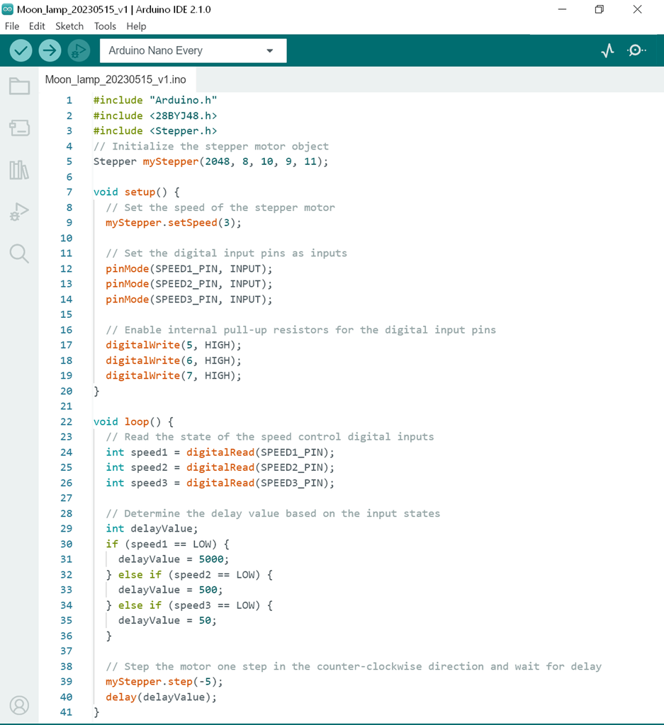Image resolution: width=664 pixels, height=725 pixels.
Task: Click the '// Determine the delay value' comment
Action: (x=273, y=513)
